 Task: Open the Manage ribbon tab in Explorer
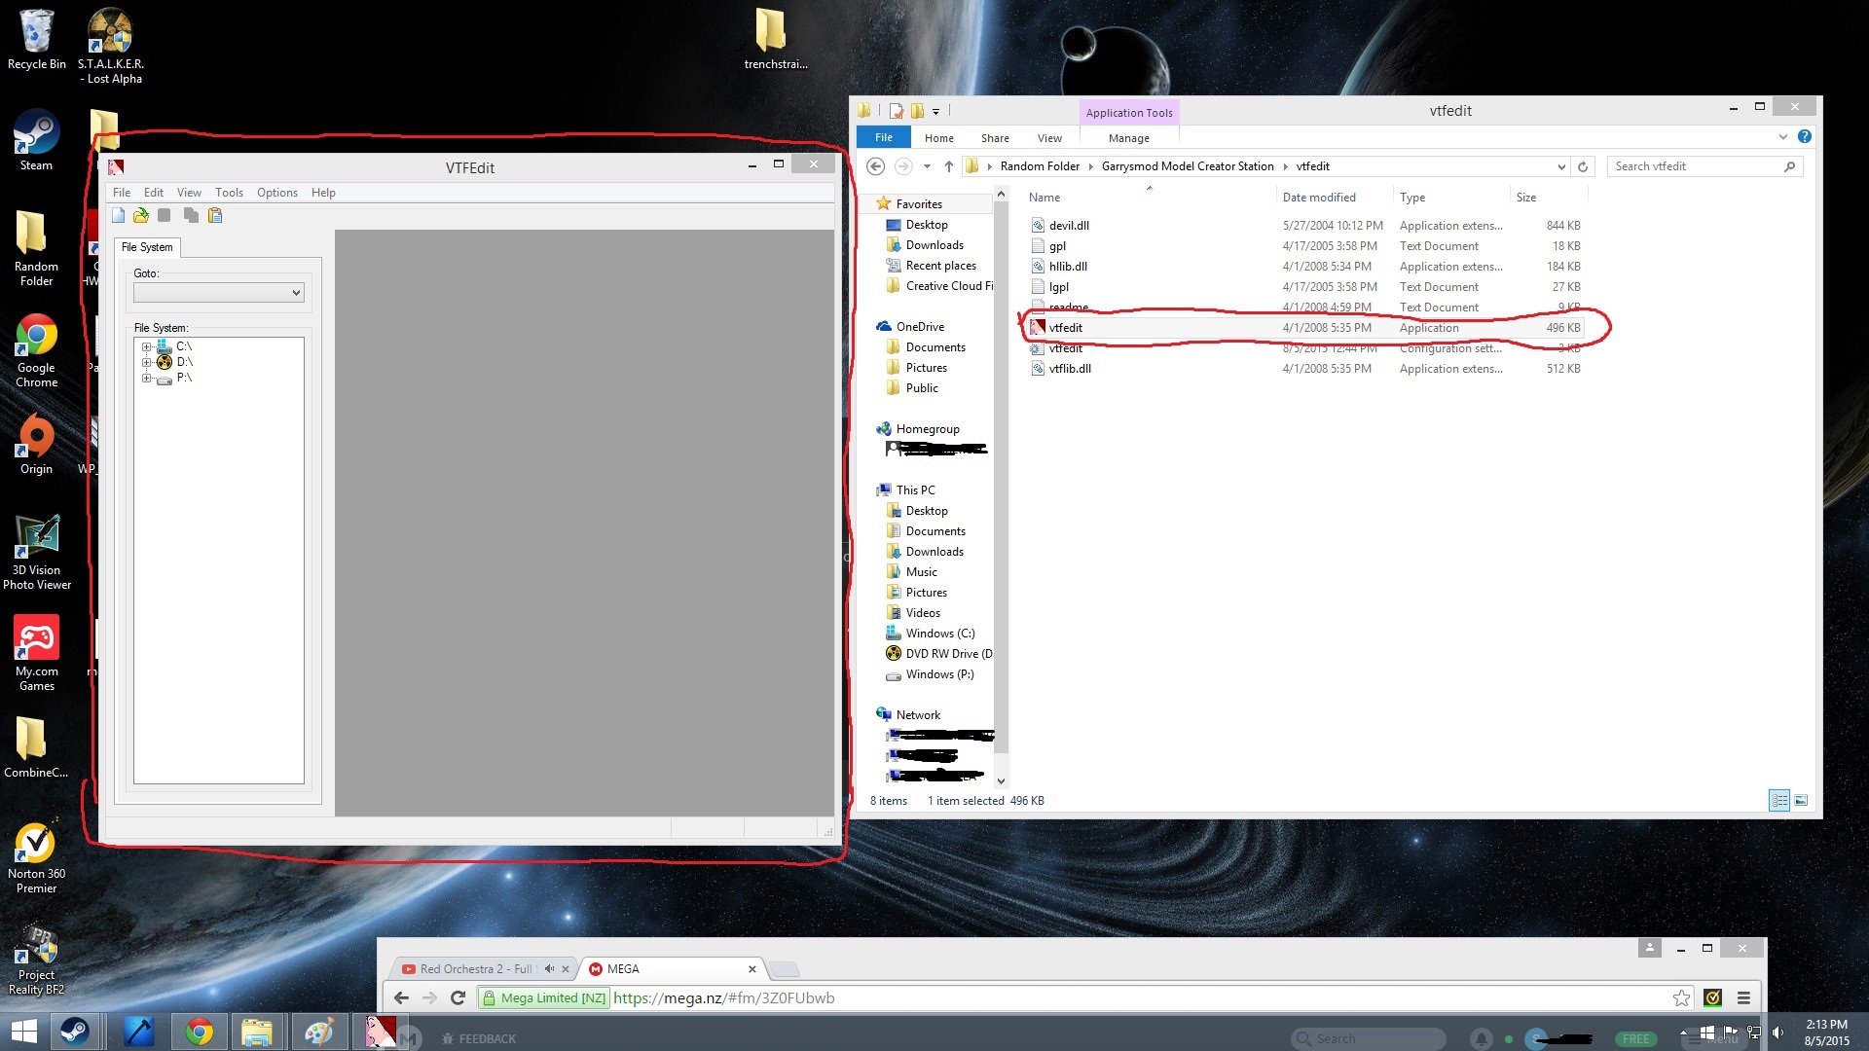point(1128,138)
